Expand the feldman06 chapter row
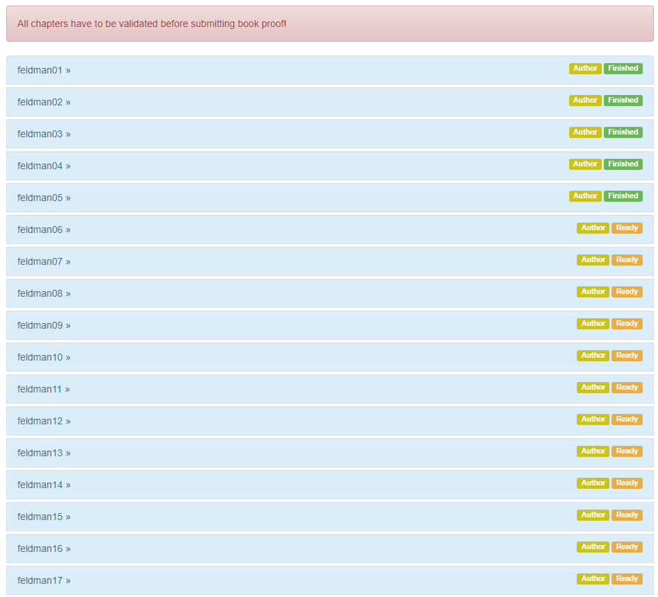The image size is (658, 597). pos(44,230)
